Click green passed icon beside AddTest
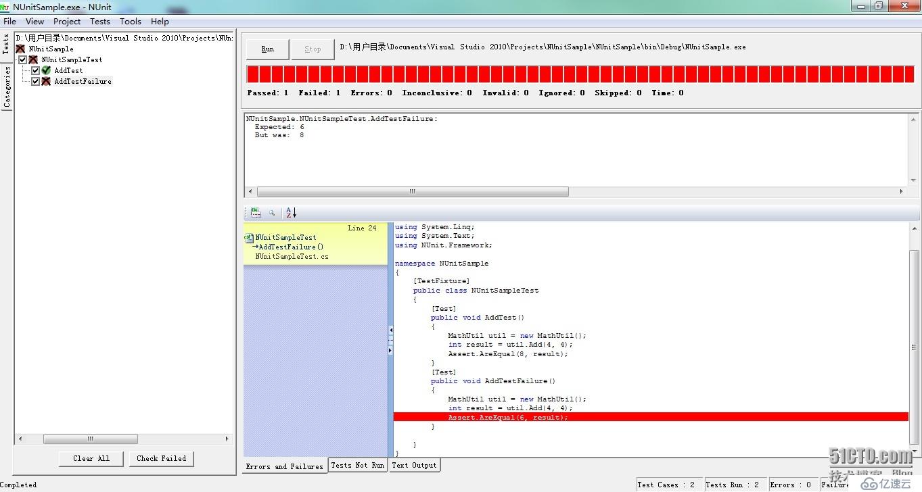The width and height of the screenshot is (922, 492). coord(46,70)
